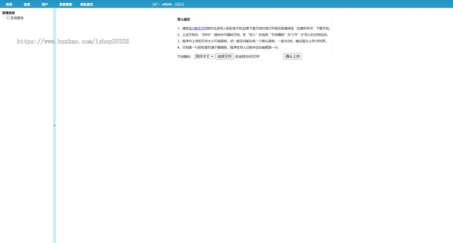Image resolution: width=453 pixels, height=243 pixels.
Task: Open the 信息 menu
Action: (27, 5)
